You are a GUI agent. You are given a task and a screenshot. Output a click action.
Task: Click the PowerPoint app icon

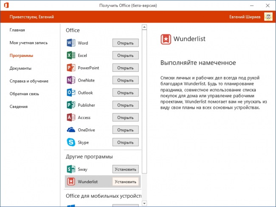click(71, 68)
